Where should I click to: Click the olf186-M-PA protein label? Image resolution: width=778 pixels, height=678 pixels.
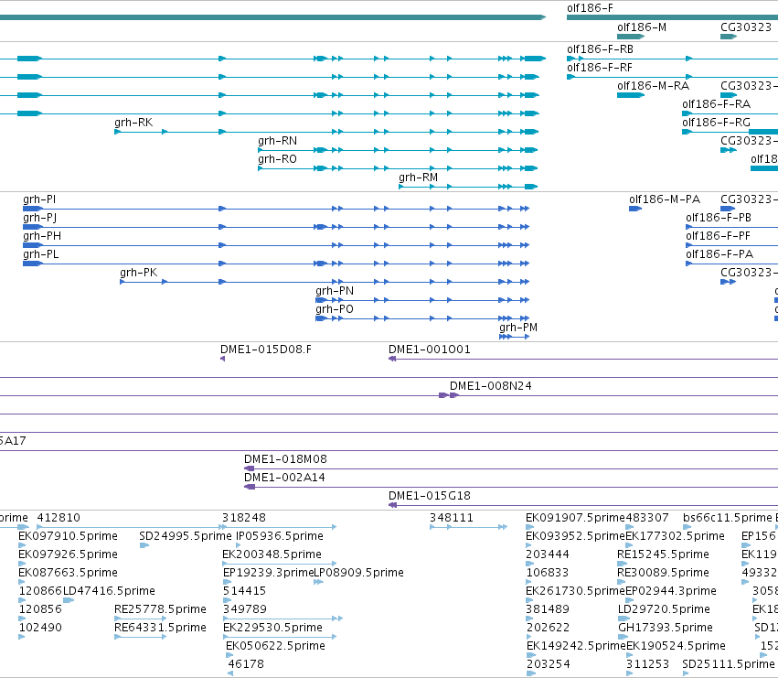(x=665, y=199)
